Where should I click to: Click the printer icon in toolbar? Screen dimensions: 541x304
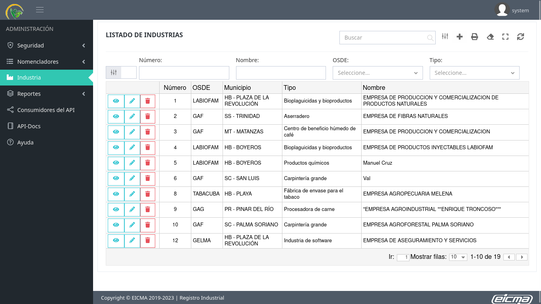click(x=474, y=37)
